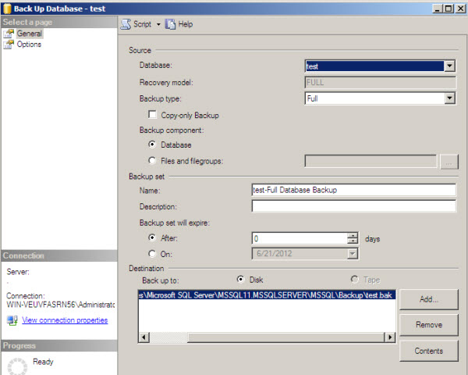Click the filegroups browse ellipsis button
Screen dimensions: 468x375
[x=449, y=162]
